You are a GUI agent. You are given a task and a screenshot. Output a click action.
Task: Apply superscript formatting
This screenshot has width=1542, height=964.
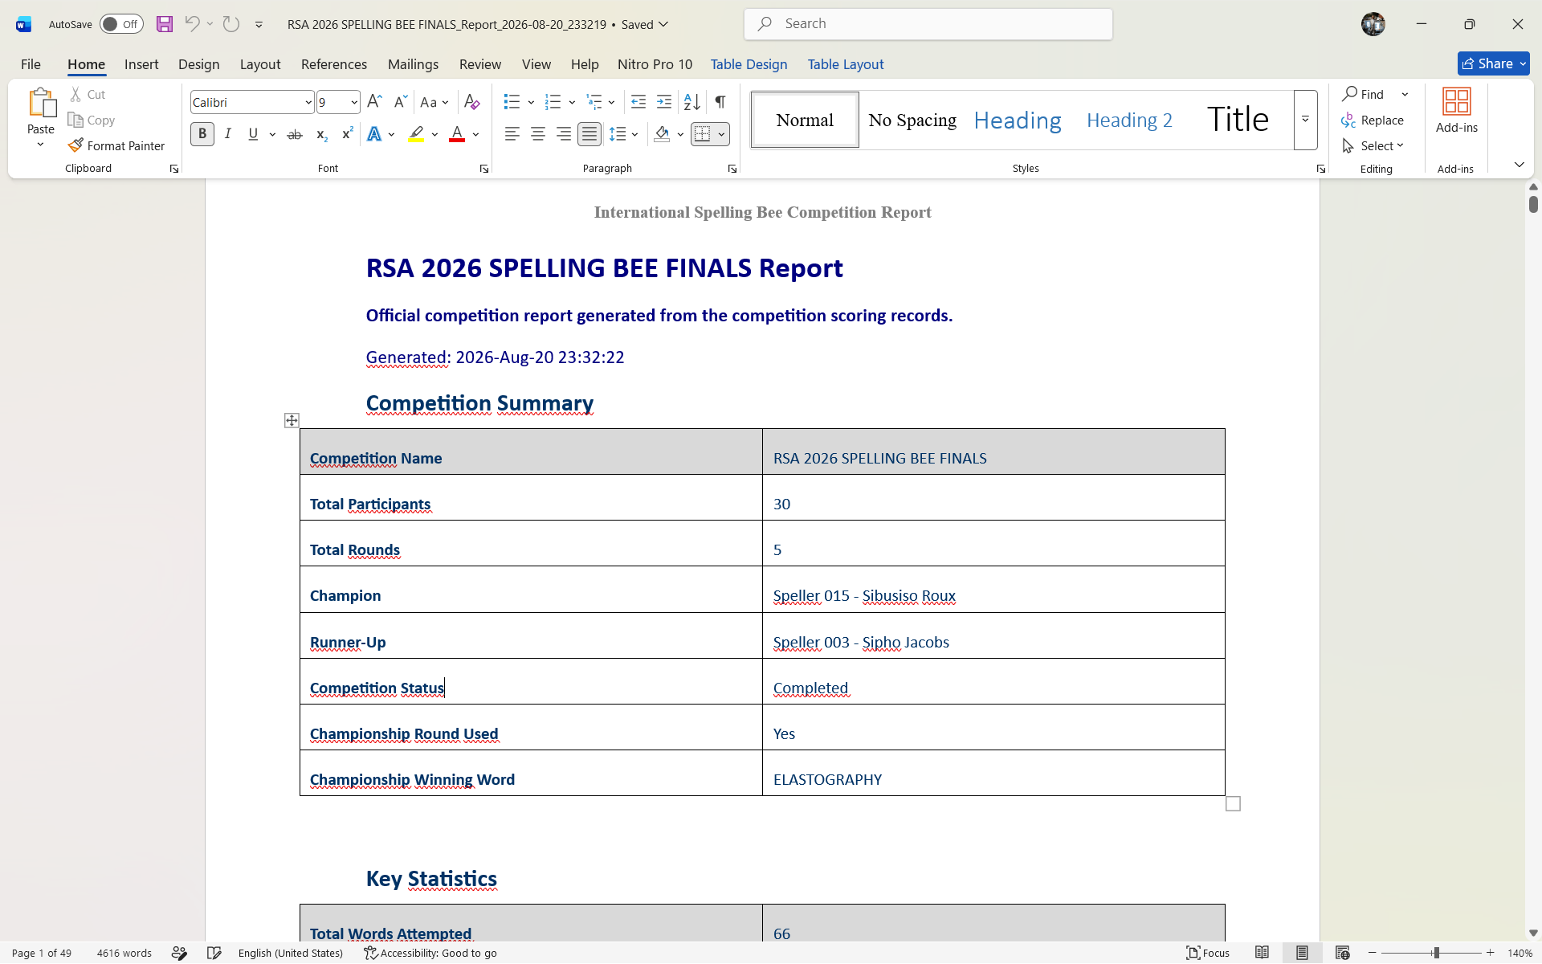tap(347, 134)
